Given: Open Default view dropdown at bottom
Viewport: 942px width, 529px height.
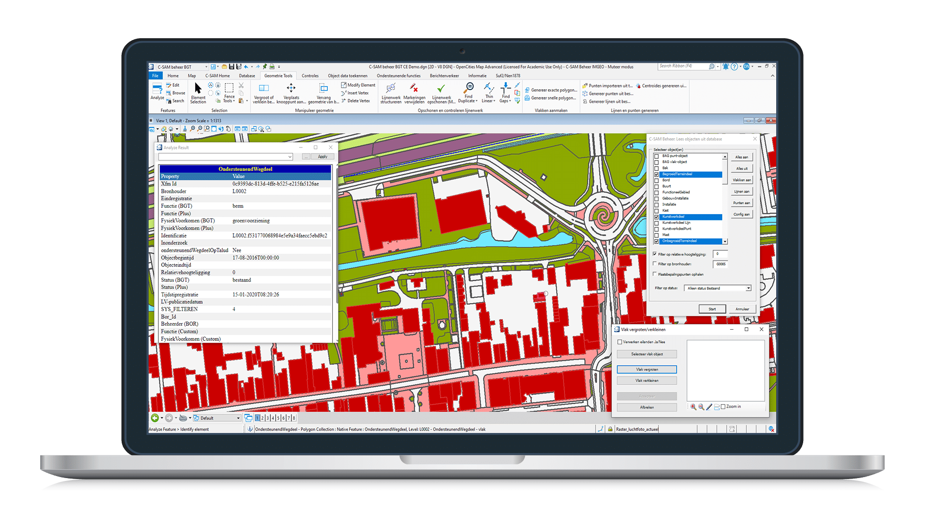Looking at the screenshot, I should (216, 418).
